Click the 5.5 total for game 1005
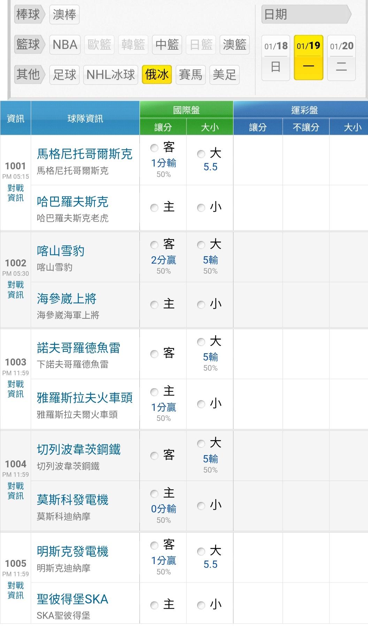 pyautogui.click(x=210, y=564)
